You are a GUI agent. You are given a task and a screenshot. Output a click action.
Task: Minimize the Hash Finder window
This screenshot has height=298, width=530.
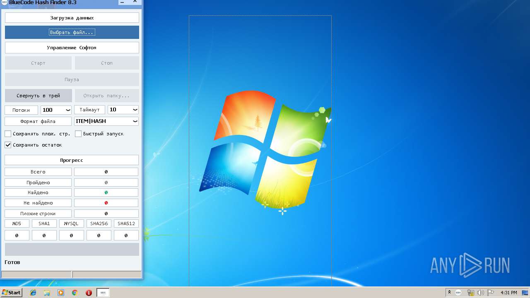click(x=123, y=2)
